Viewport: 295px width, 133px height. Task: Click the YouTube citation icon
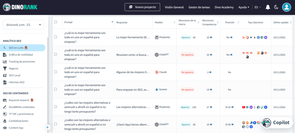click(244, 107)
